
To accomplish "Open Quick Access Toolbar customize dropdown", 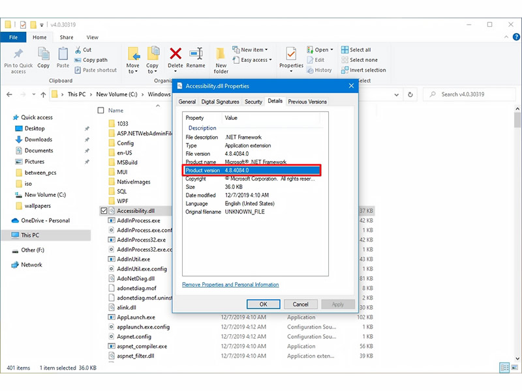I will tap(42, 25).
